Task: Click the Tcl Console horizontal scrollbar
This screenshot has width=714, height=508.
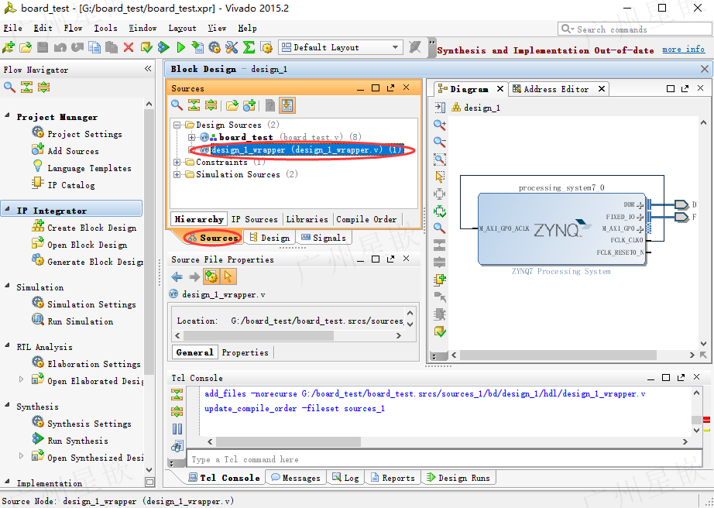Action: coord(289,441)
